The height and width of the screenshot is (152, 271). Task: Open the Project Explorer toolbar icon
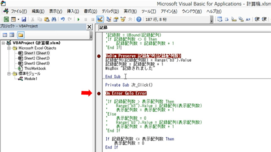tap(108, 19)
